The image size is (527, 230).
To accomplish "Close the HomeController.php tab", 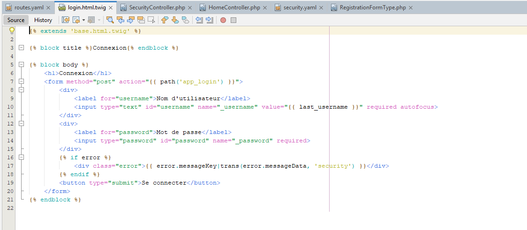I will pyautogui.click(x=265, y=7).
